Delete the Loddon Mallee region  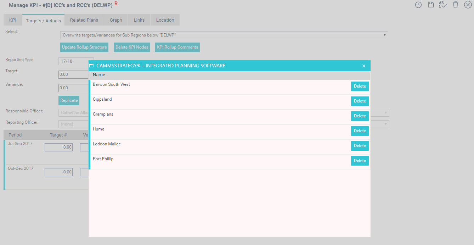(x=360, y=146)
